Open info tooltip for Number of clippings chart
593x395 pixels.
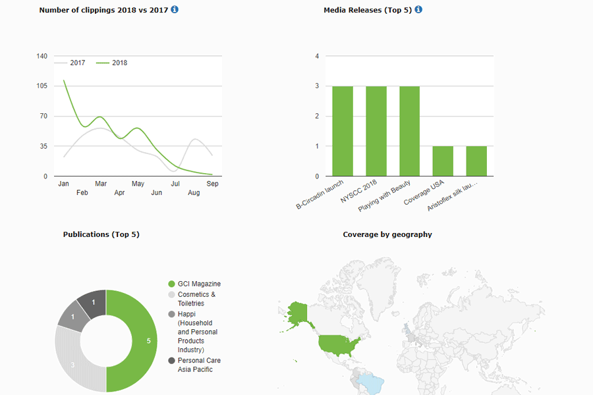pyautogui.click(x=173, y=10)
